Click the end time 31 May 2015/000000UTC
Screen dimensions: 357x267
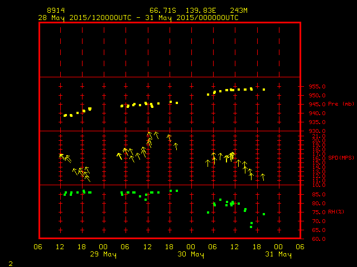pos(192,18)
